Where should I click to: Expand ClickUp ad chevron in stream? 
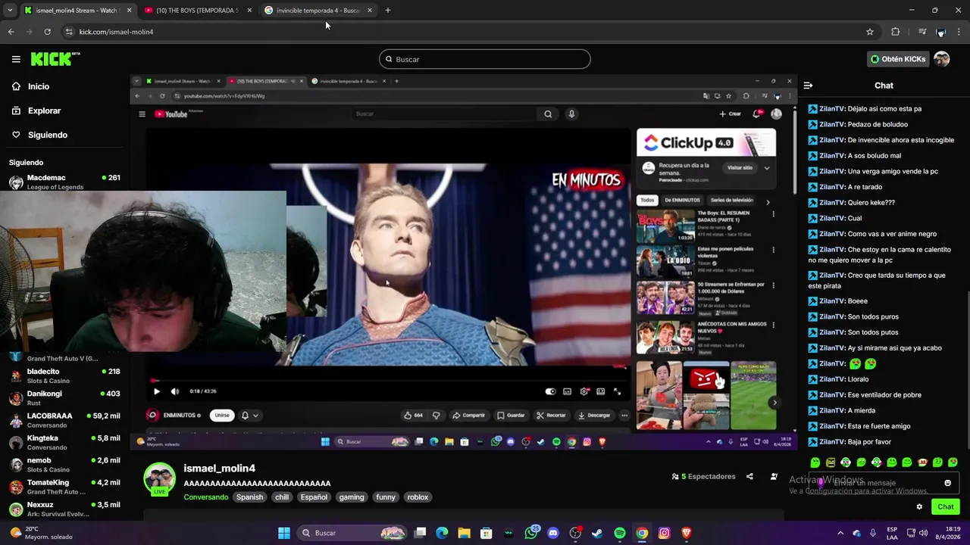pyautogui.click(x=767, y=168)
